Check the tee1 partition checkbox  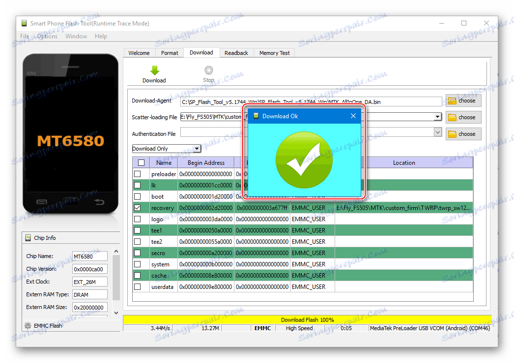(x=138, y=231)
